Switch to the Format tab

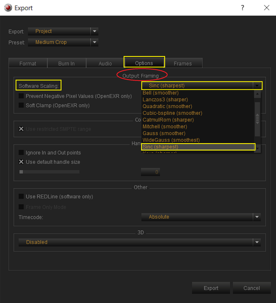click(28, 63)
